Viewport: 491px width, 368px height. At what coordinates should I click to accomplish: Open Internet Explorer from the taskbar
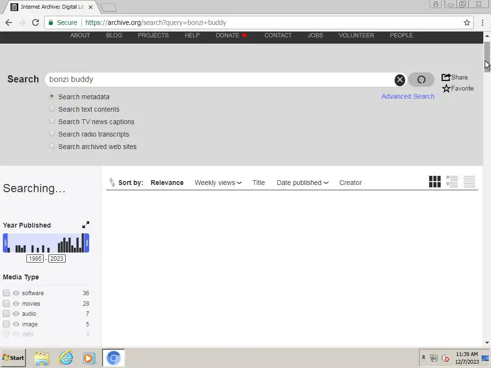(x=66, y=357)
